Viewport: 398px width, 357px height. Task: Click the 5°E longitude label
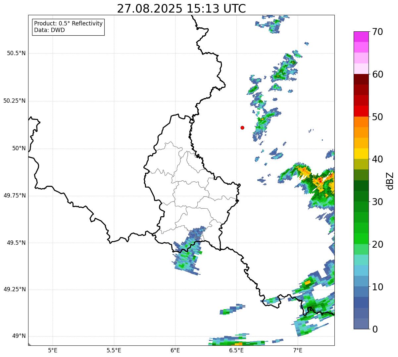[x=53, y=350]
